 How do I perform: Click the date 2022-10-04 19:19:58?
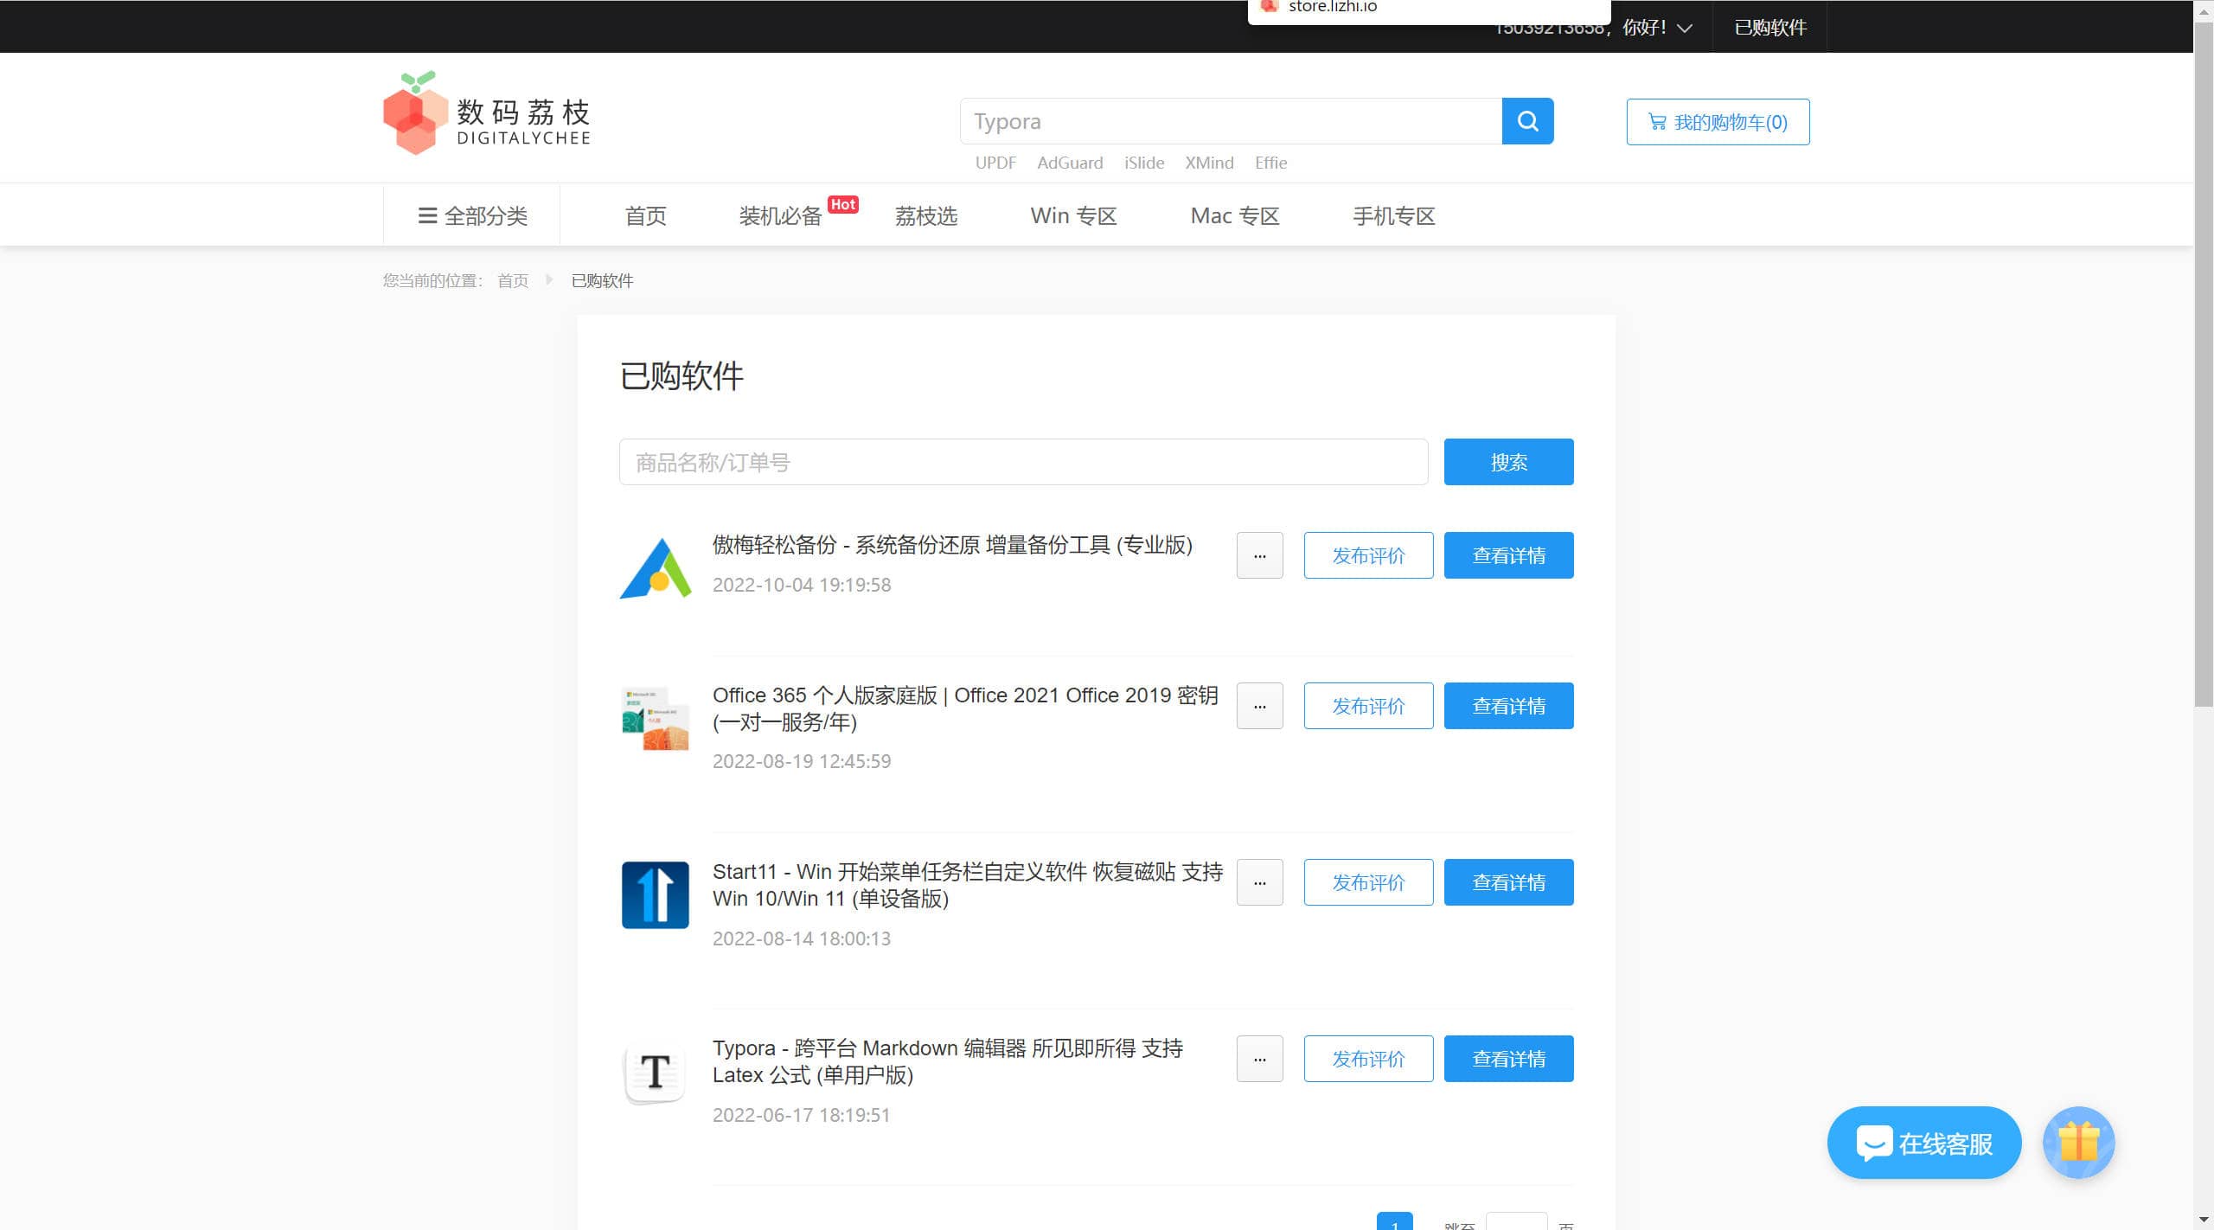(802, 585)
